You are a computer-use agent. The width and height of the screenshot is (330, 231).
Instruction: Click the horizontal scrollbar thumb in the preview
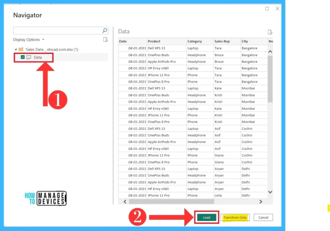pos(171,202)
